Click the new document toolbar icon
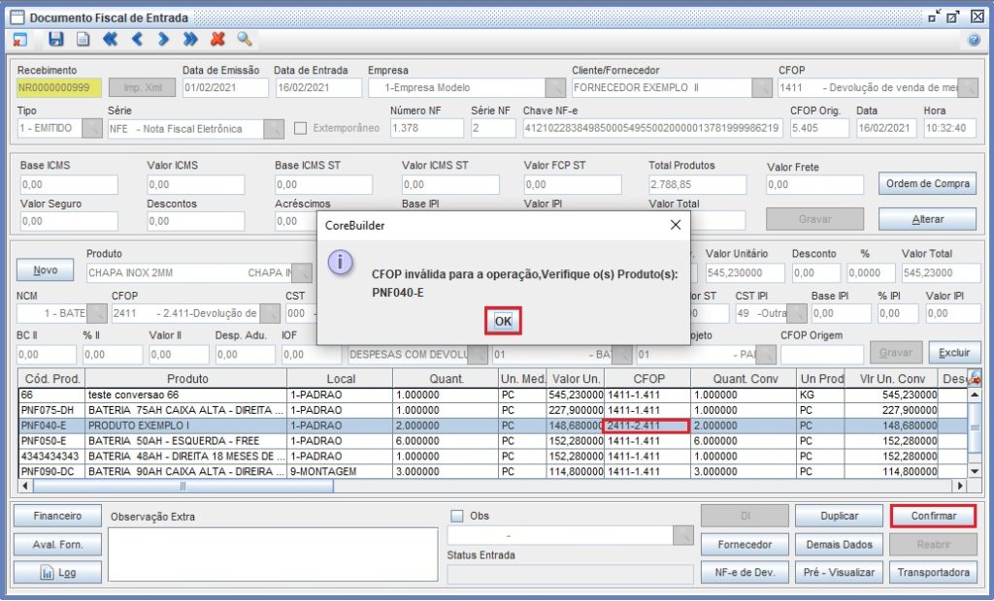The height and width of the screenshot is (601, 994). tap(83, 40)
